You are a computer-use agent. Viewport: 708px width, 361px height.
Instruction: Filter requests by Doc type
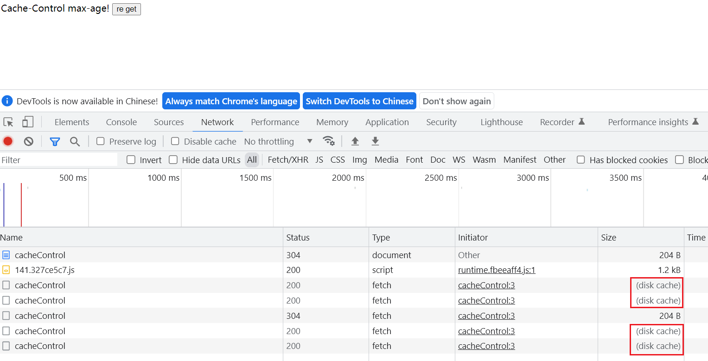tap(438, 160)
